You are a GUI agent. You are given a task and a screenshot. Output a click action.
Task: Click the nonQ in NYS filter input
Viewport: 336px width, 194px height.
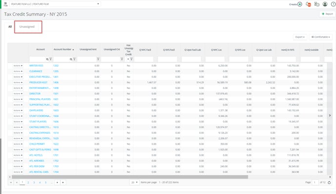pos(286,59)
